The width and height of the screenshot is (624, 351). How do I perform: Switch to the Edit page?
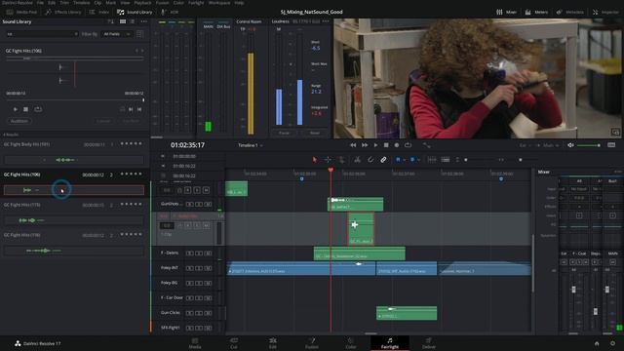273,343
